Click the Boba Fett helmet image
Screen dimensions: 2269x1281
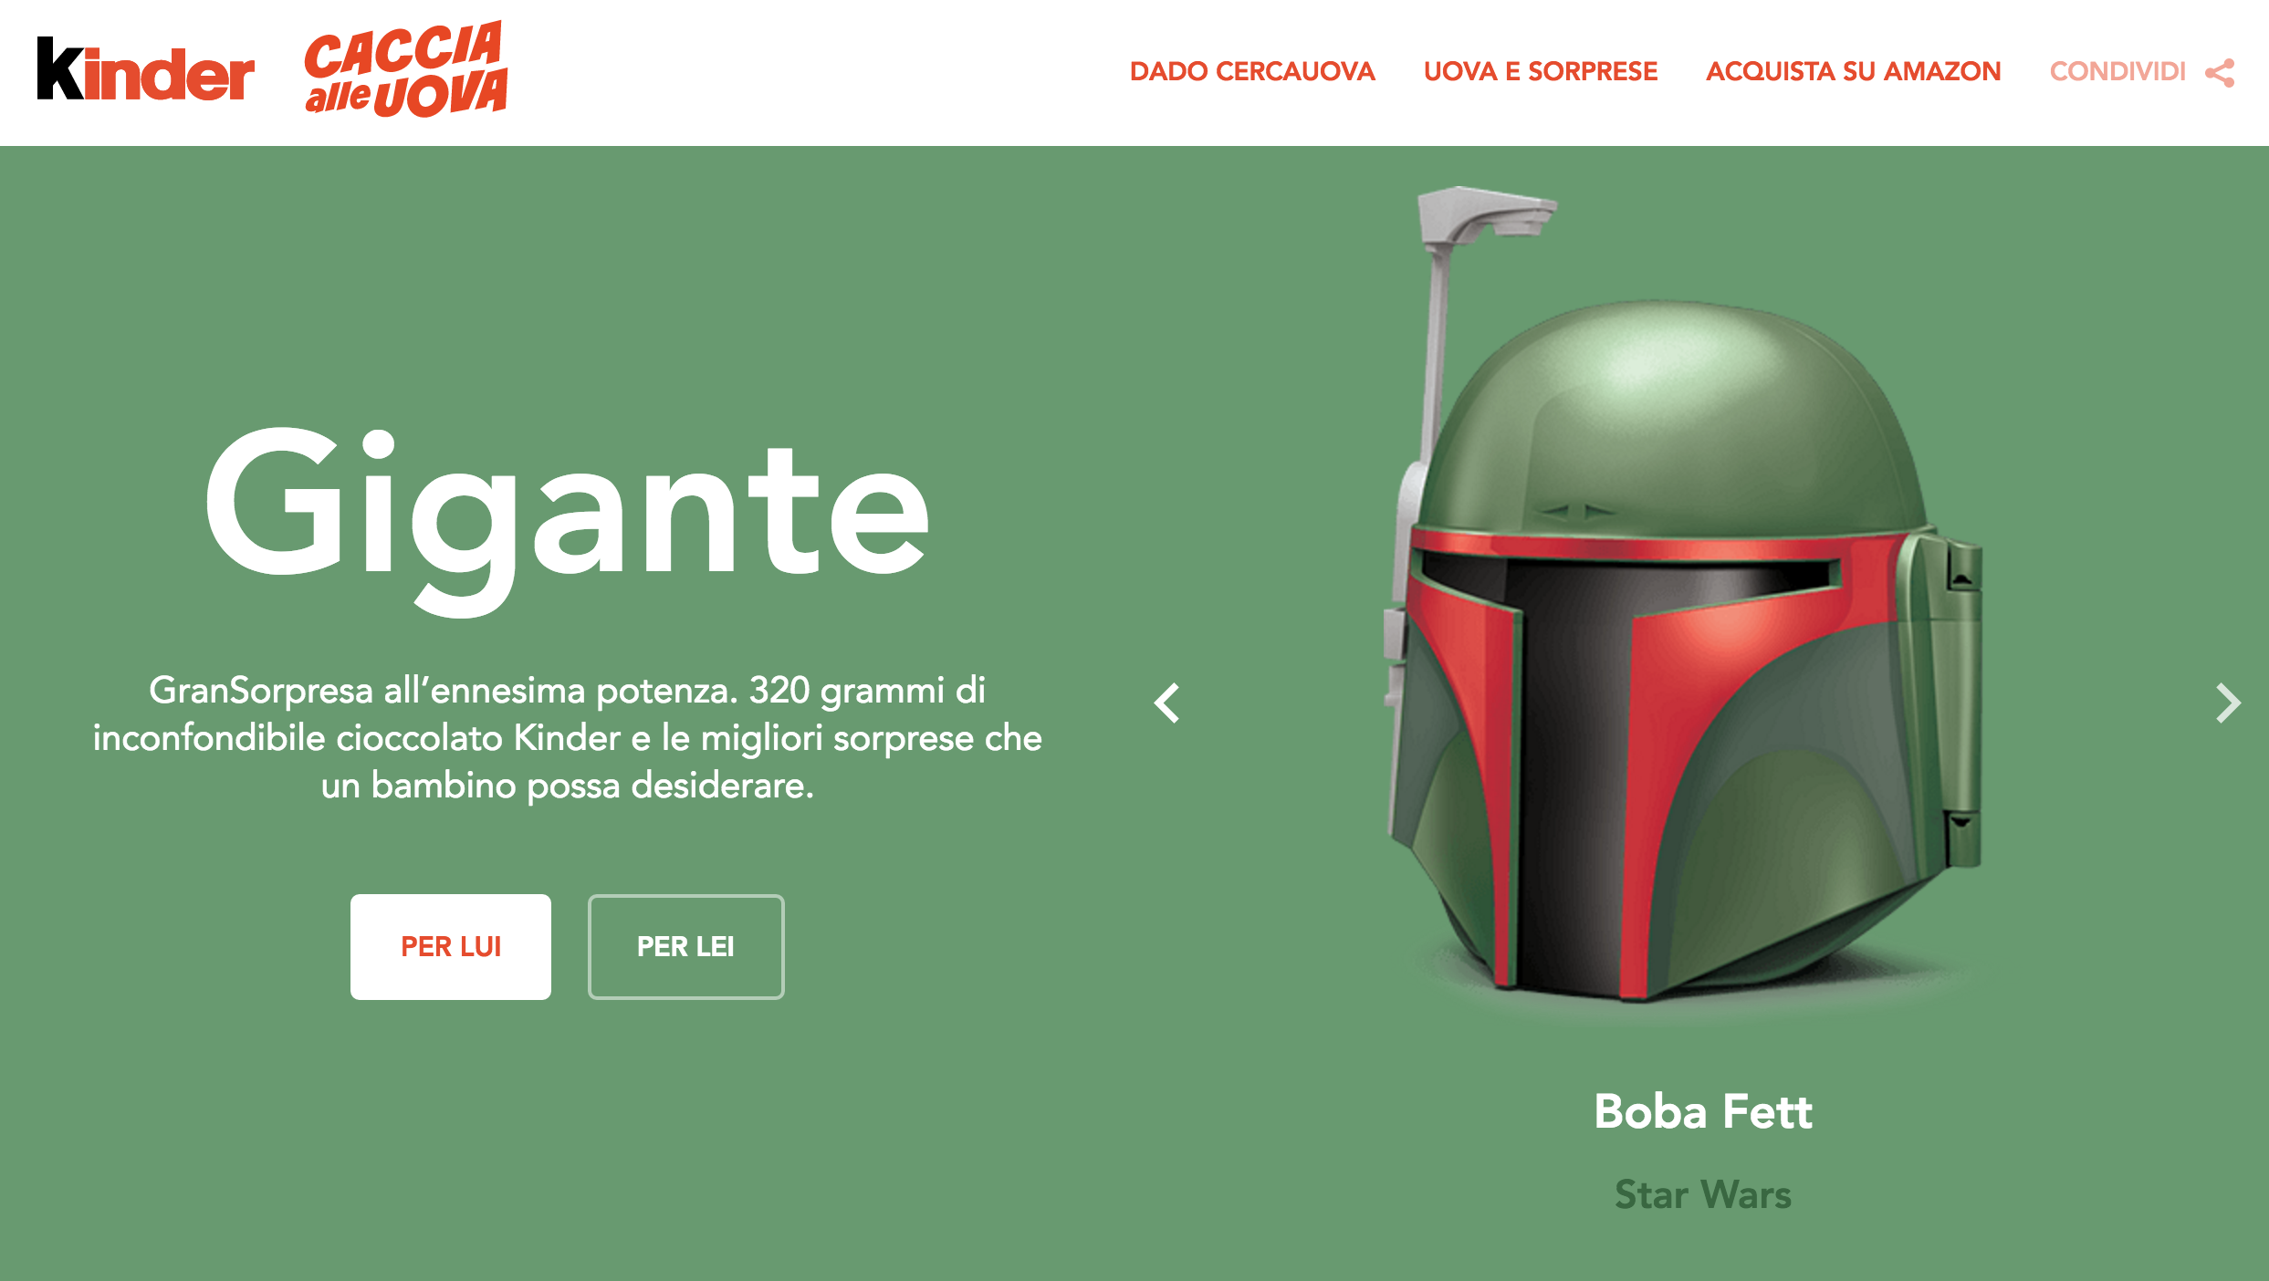coord(1684,593)
